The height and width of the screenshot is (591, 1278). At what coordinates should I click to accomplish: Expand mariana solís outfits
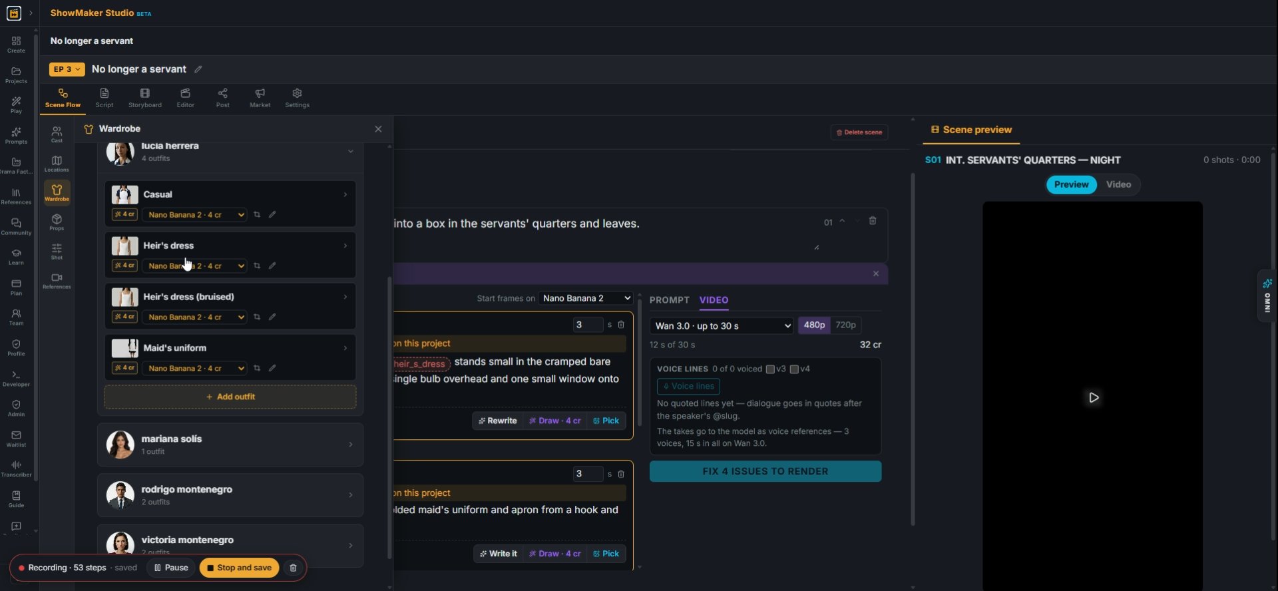coord(230,445)
